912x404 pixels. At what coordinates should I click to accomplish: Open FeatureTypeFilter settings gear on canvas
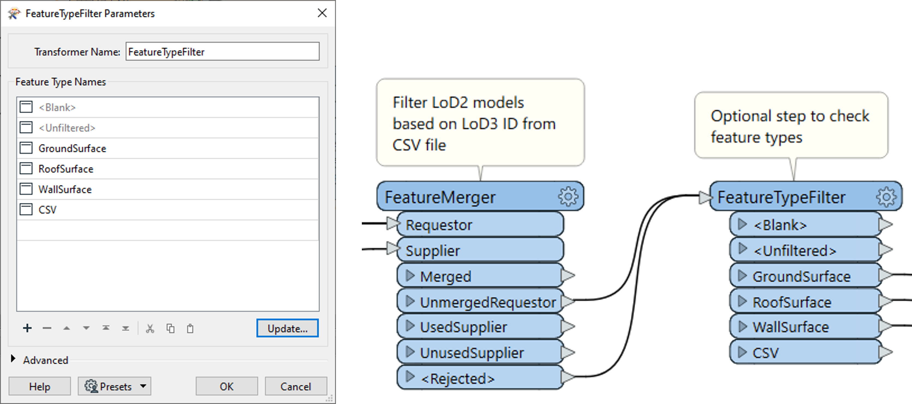click(x=886, y=197)
